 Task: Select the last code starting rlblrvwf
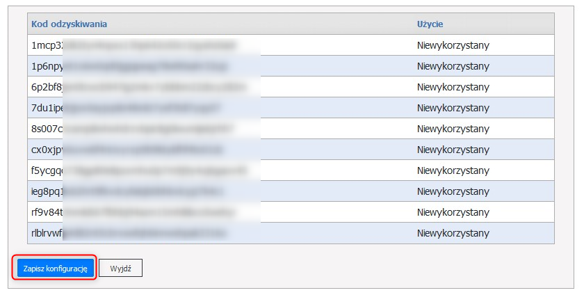48,233
